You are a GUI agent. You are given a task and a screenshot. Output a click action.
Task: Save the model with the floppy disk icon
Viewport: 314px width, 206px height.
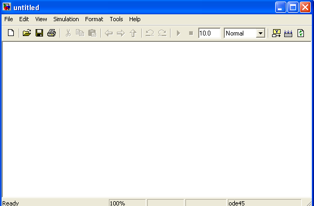tap(39, 33)
